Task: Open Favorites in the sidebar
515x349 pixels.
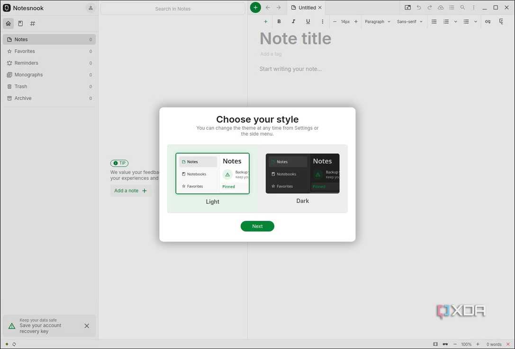Action: click(49, 51)
